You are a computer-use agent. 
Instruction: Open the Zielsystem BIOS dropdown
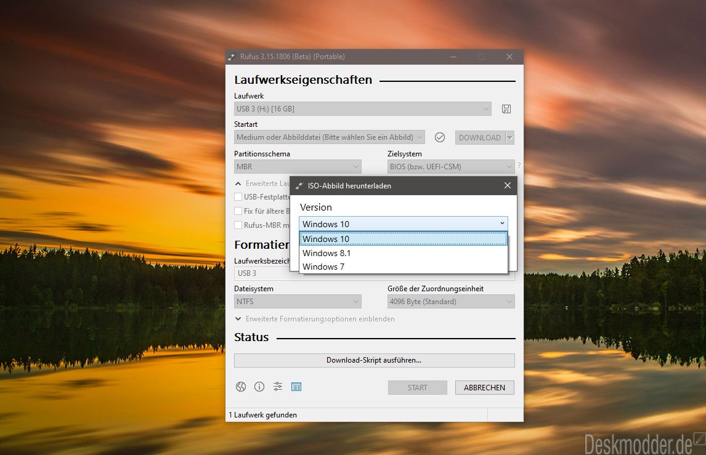click(451, 166)
